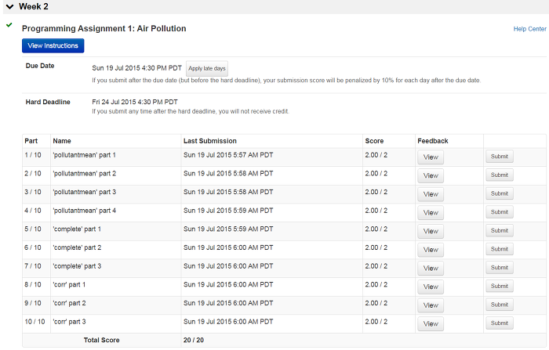Open View Instructions for the assignment
This screenshot has height=350, width=549.
[53, 45]
